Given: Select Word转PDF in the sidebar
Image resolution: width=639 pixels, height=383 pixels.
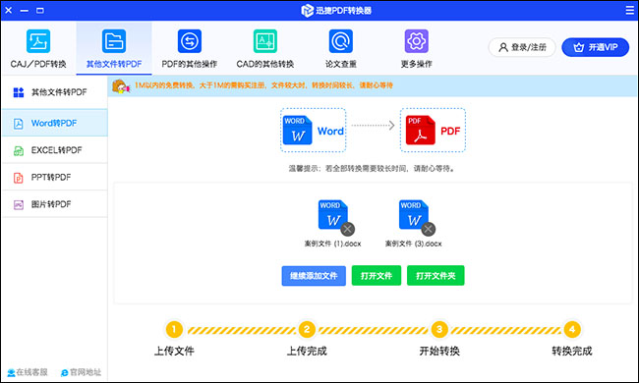Looking at the screenshot, I should click(x=55, y=123).
